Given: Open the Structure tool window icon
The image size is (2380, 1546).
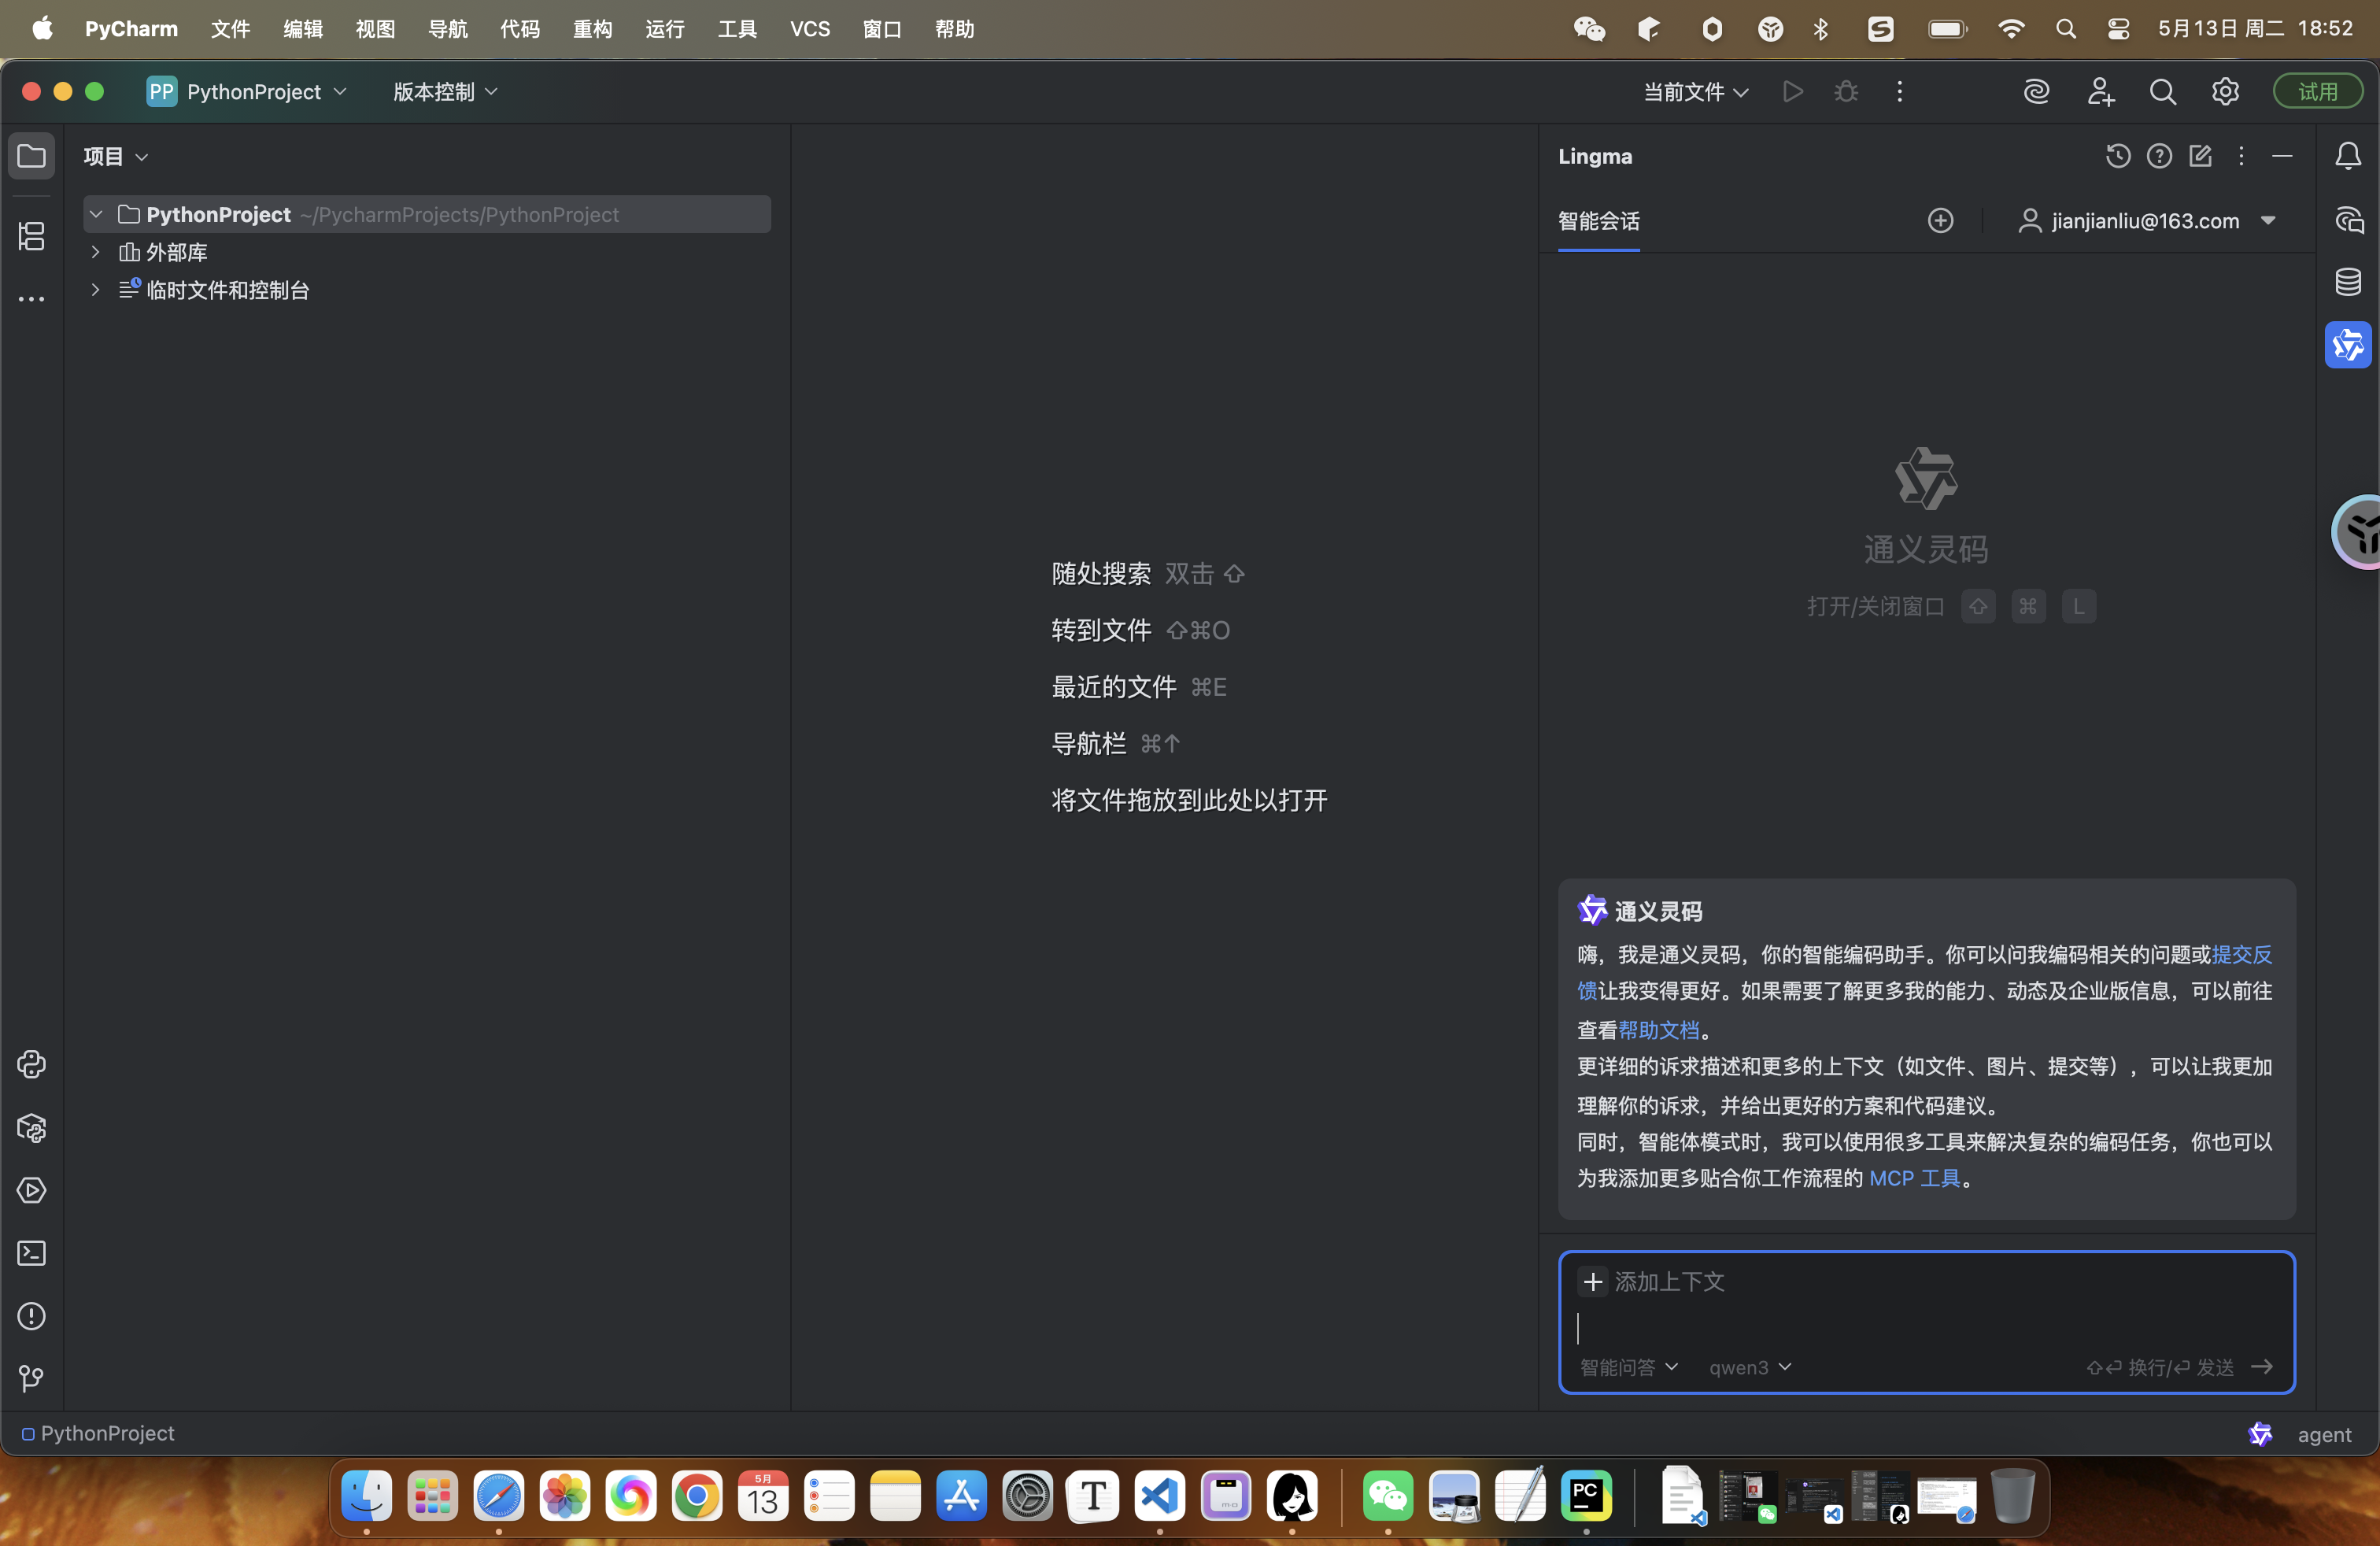Looking at the screenshot, I should [32, 237].
